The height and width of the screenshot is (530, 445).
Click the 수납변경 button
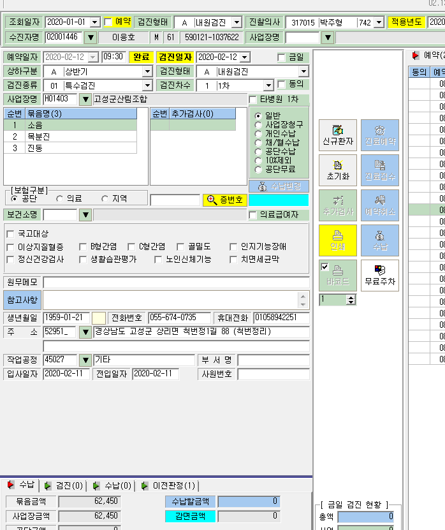tap(279, 186)
